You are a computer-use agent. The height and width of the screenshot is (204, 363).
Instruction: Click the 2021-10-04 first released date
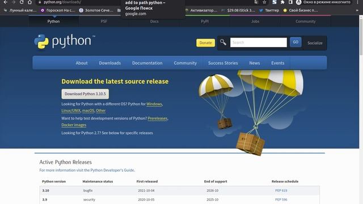[146, 190]
